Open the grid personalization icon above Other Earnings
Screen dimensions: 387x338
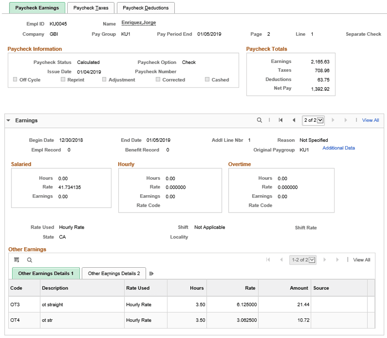coord(16,260)
